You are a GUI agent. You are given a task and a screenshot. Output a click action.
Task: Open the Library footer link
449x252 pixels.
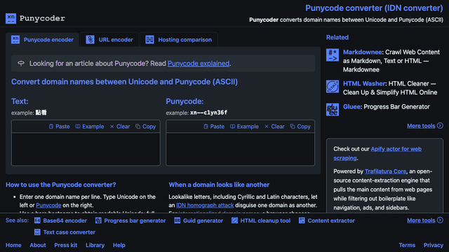(x=95, y=245)
